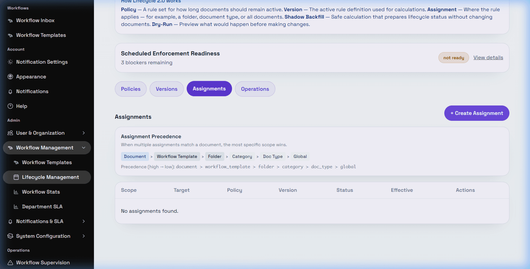The image size is (530, 269).
Task: Click the Workflow Inbox sidebar icon
Action: pyautogui.click(x=10, y=21)
